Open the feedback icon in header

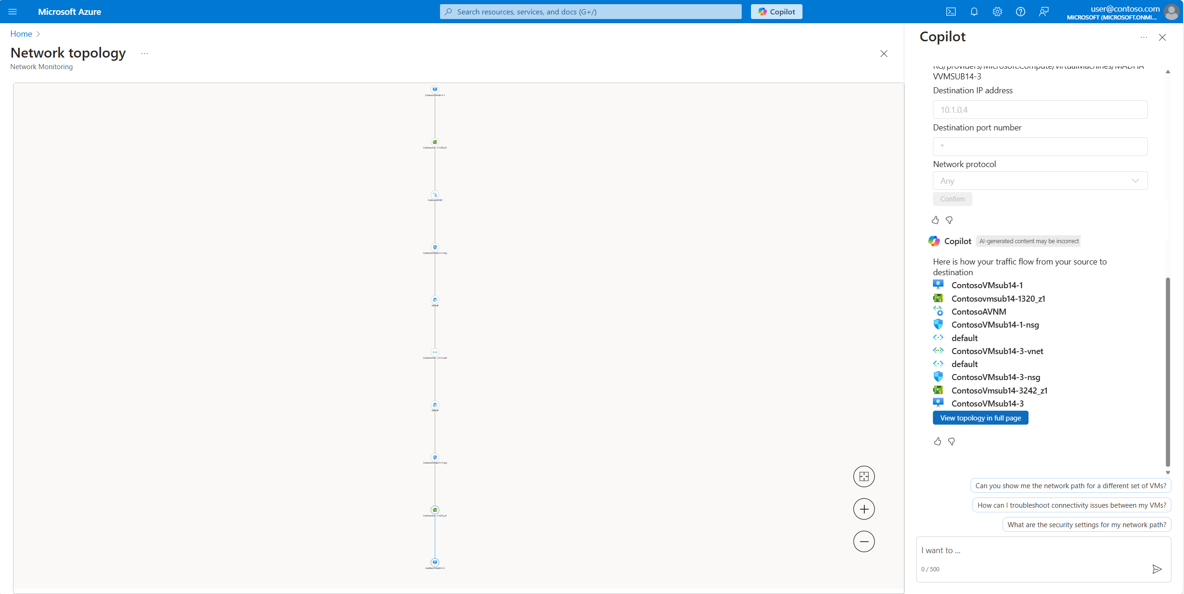[x=1043, y=12]
